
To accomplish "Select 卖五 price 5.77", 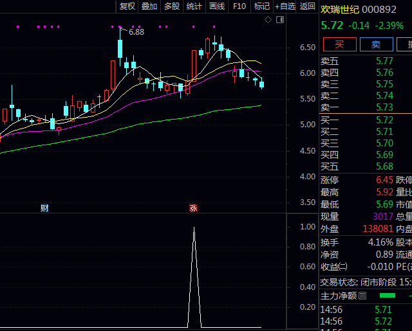I will tap(384, 61).
